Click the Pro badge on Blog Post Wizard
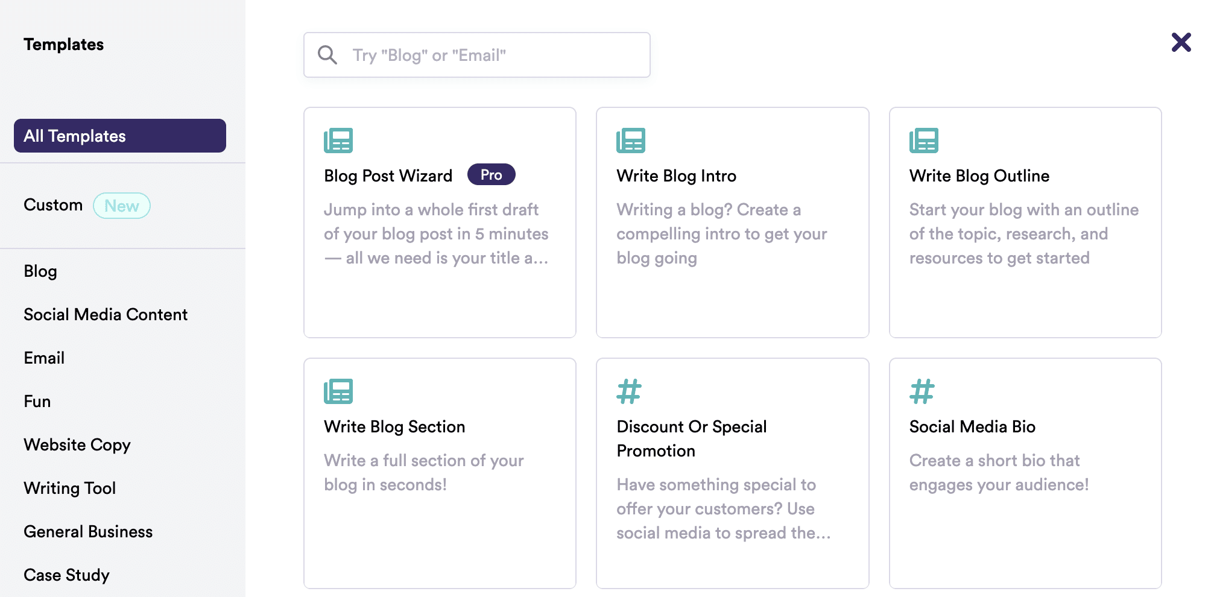 tap(492, 174)
